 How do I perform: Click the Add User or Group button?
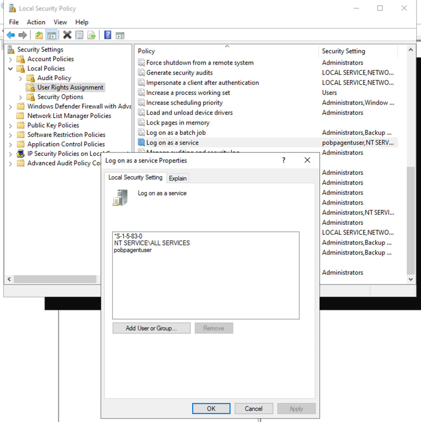point(151,328)
